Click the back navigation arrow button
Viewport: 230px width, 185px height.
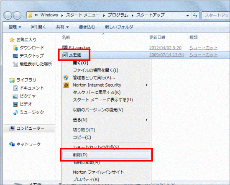point(8,15)
